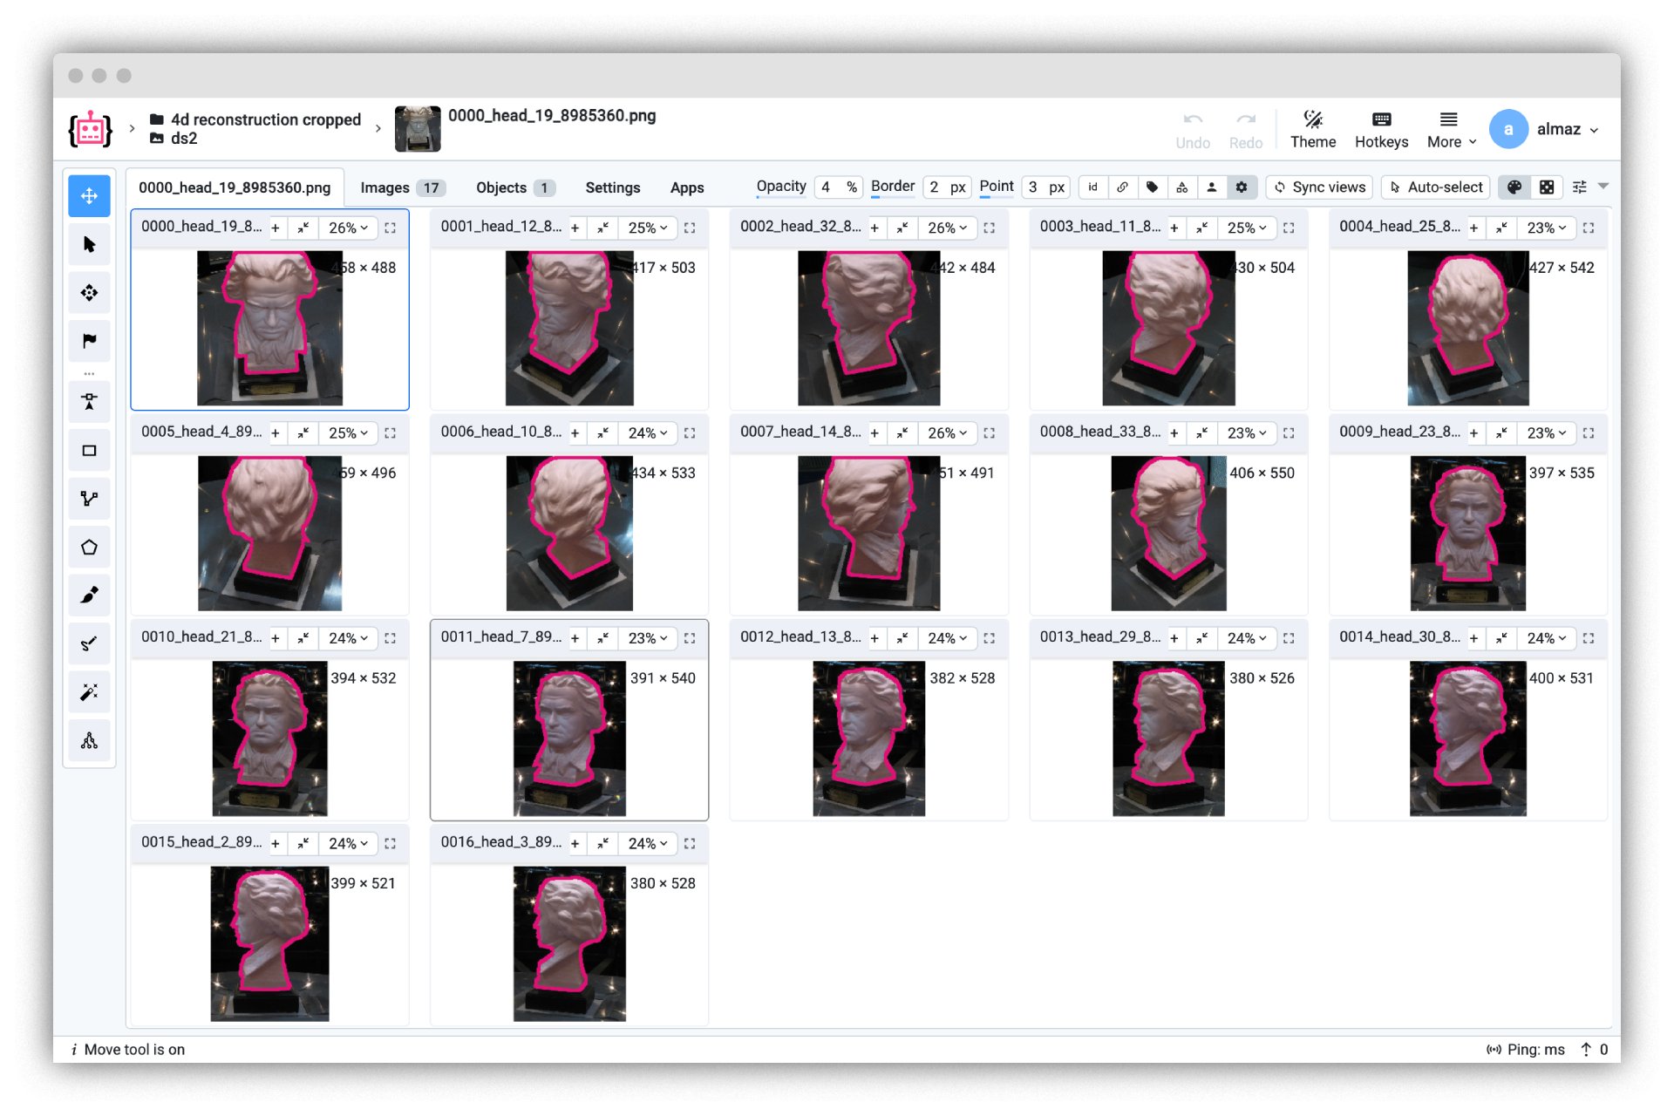Select the smart magic wand tool
This screenshot has width=1674, height=1116.
[89, 692]
